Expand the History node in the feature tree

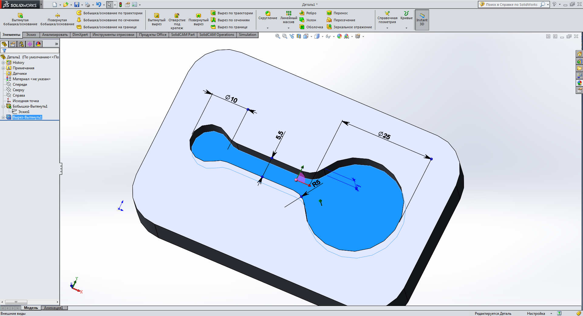(x=3, y=63)
